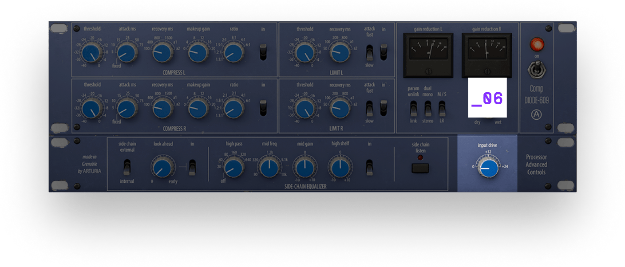Image resolution: width=625 pixels, height=267 pixels.
Task: Click the look ahead knob
Action: tap(162, 168)
